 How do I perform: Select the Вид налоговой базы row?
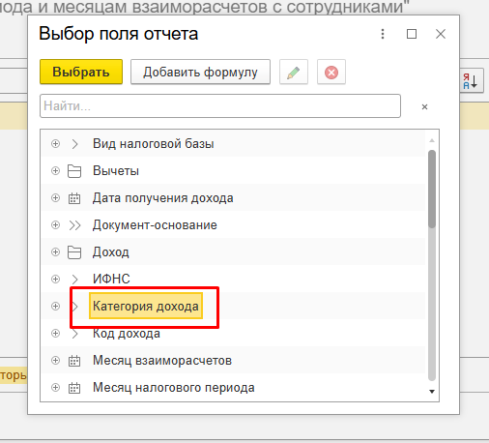[x=233, y=143]
